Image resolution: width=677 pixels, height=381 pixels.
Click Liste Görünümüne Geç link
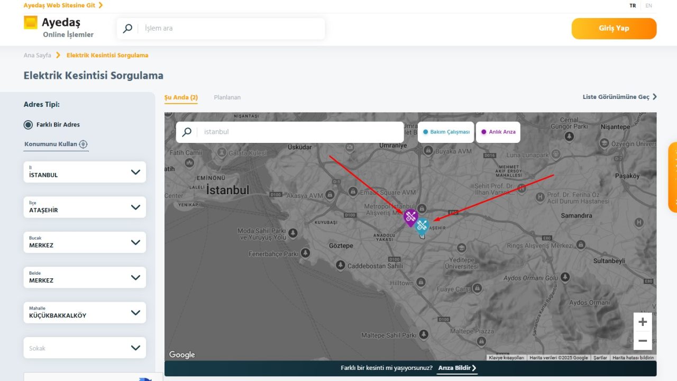coord(616,97)
